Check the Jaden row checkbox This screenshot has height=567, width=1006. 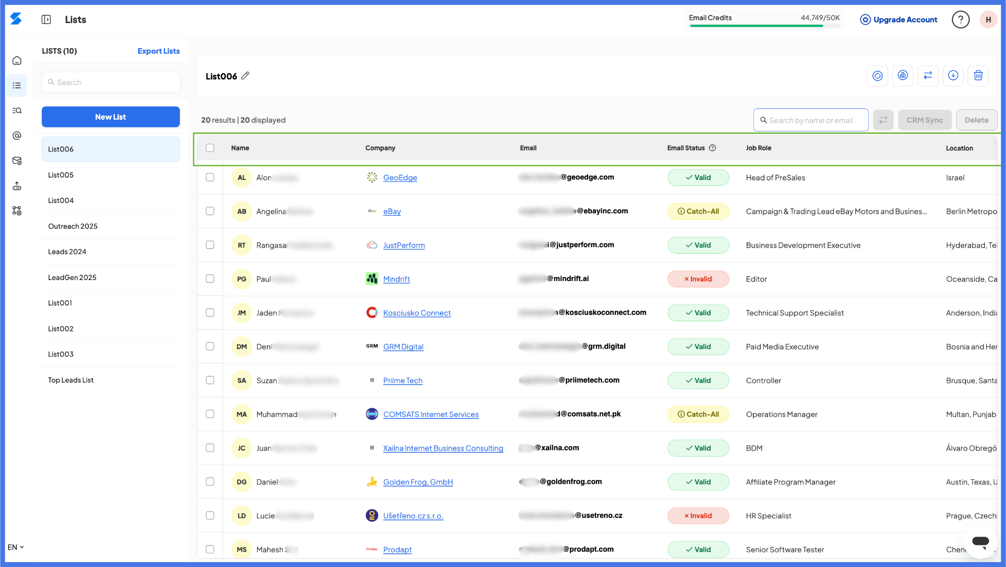click(x=210, y=312)
